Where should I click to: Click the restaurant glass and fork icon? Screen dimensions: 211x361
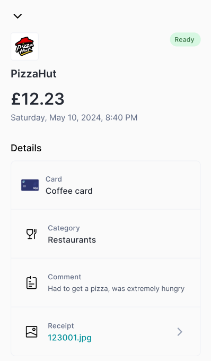[x=31, y=234]
